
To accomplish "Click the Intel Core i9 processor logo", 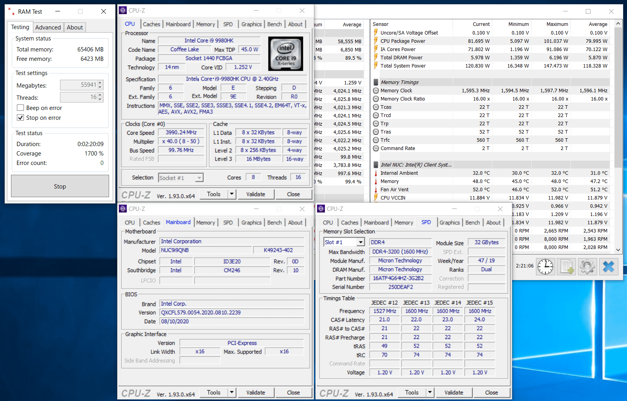I will click(286, 54).
